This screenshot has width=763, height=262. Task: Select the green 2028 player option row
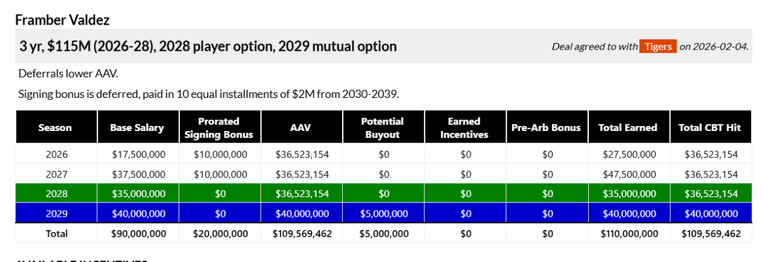[383, 194]
